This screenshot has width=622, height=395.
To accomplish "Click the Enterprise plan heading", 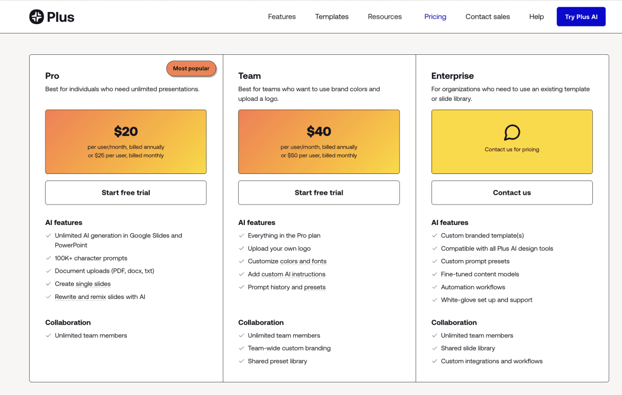I will pyautogui.click(x=452, y=76).
